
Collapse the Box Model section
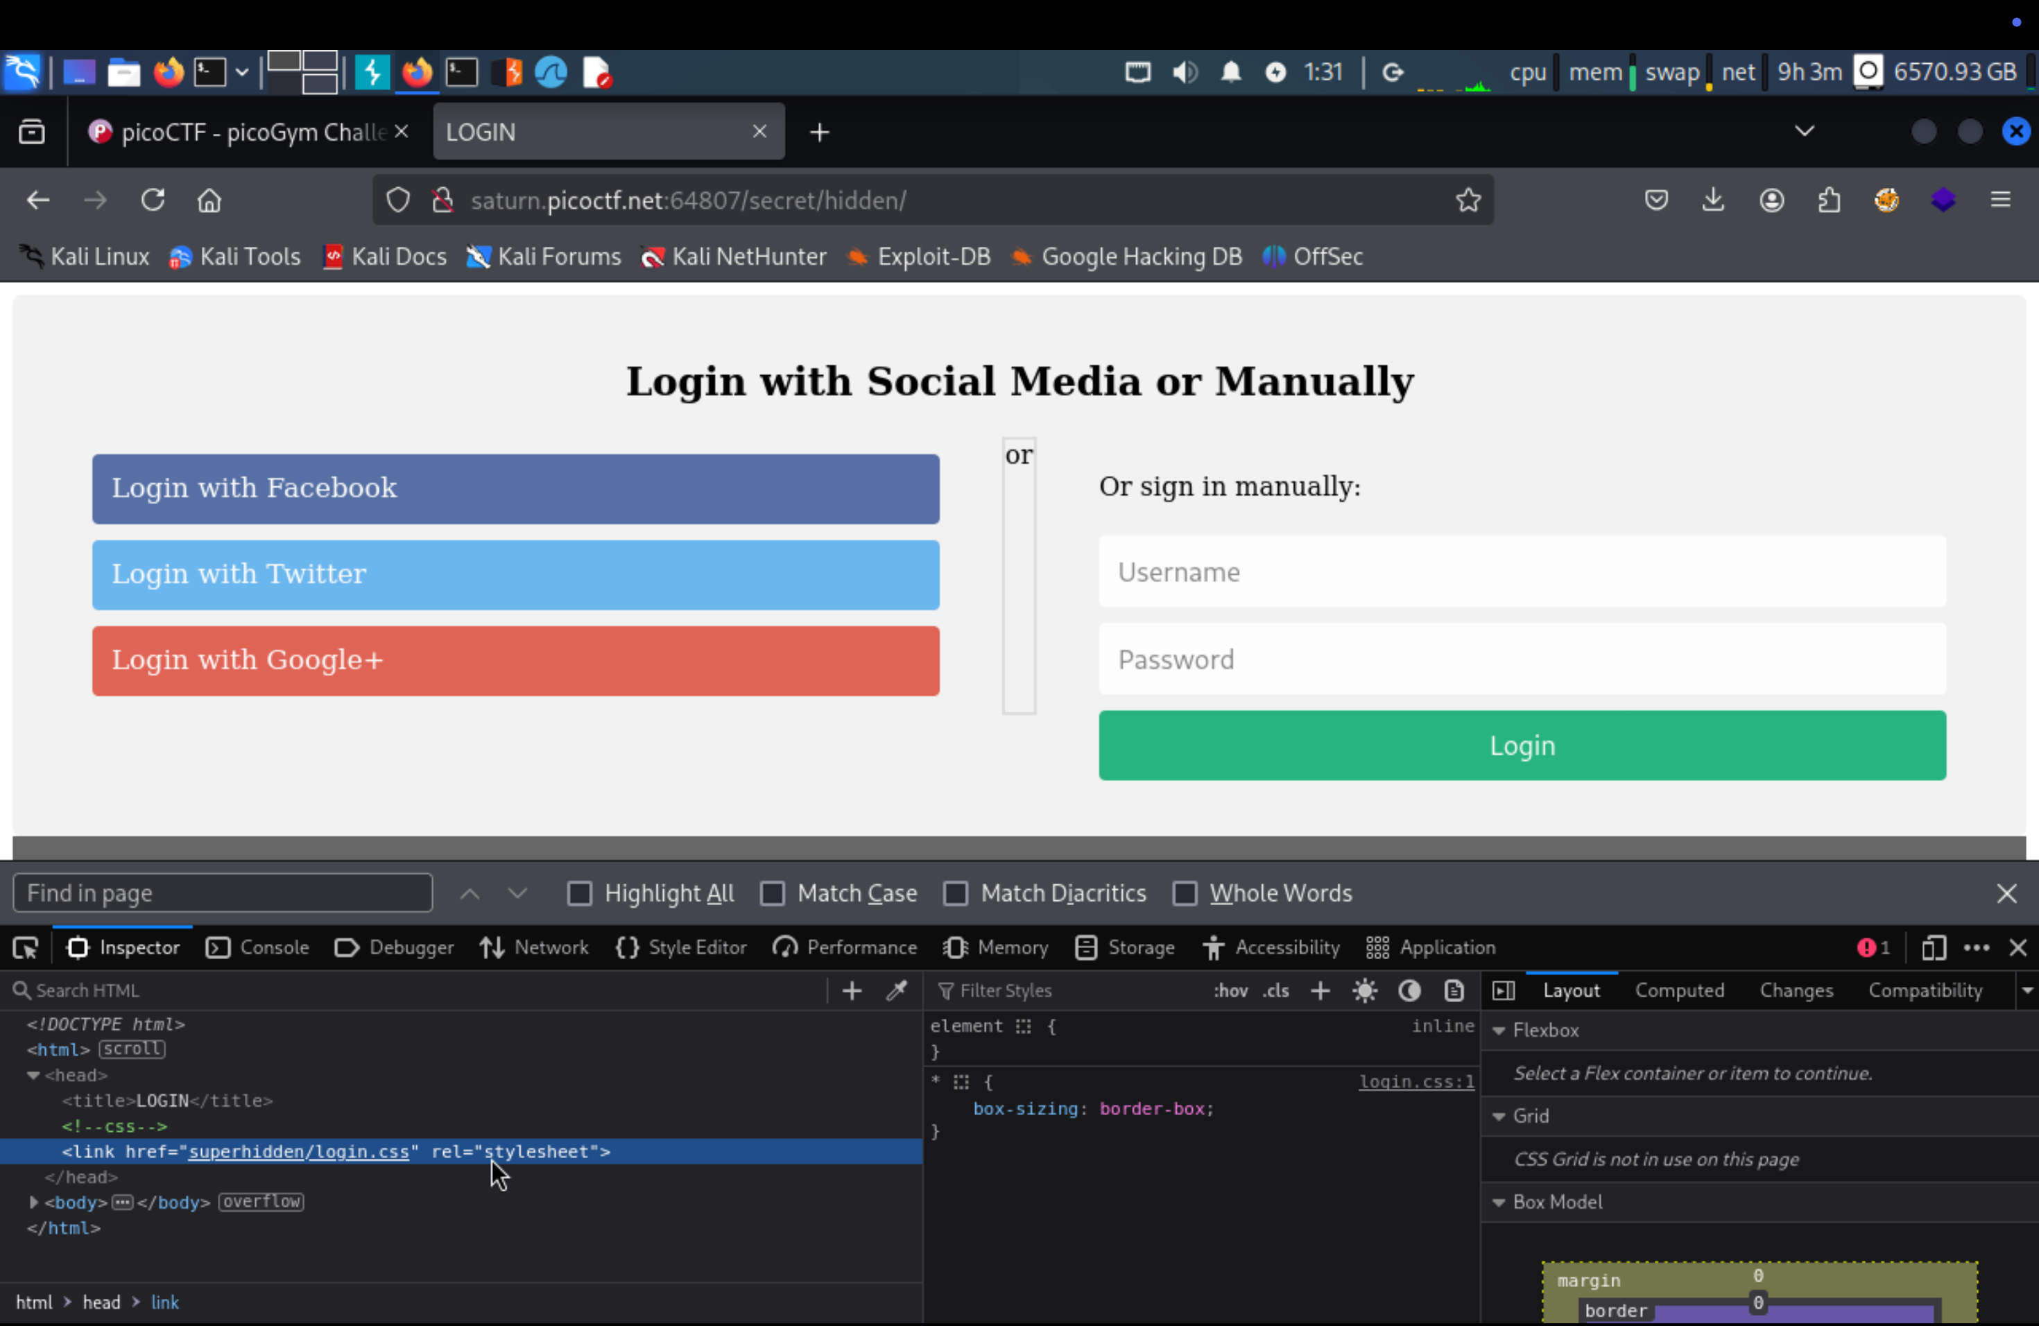[x=1499, y=1203]
